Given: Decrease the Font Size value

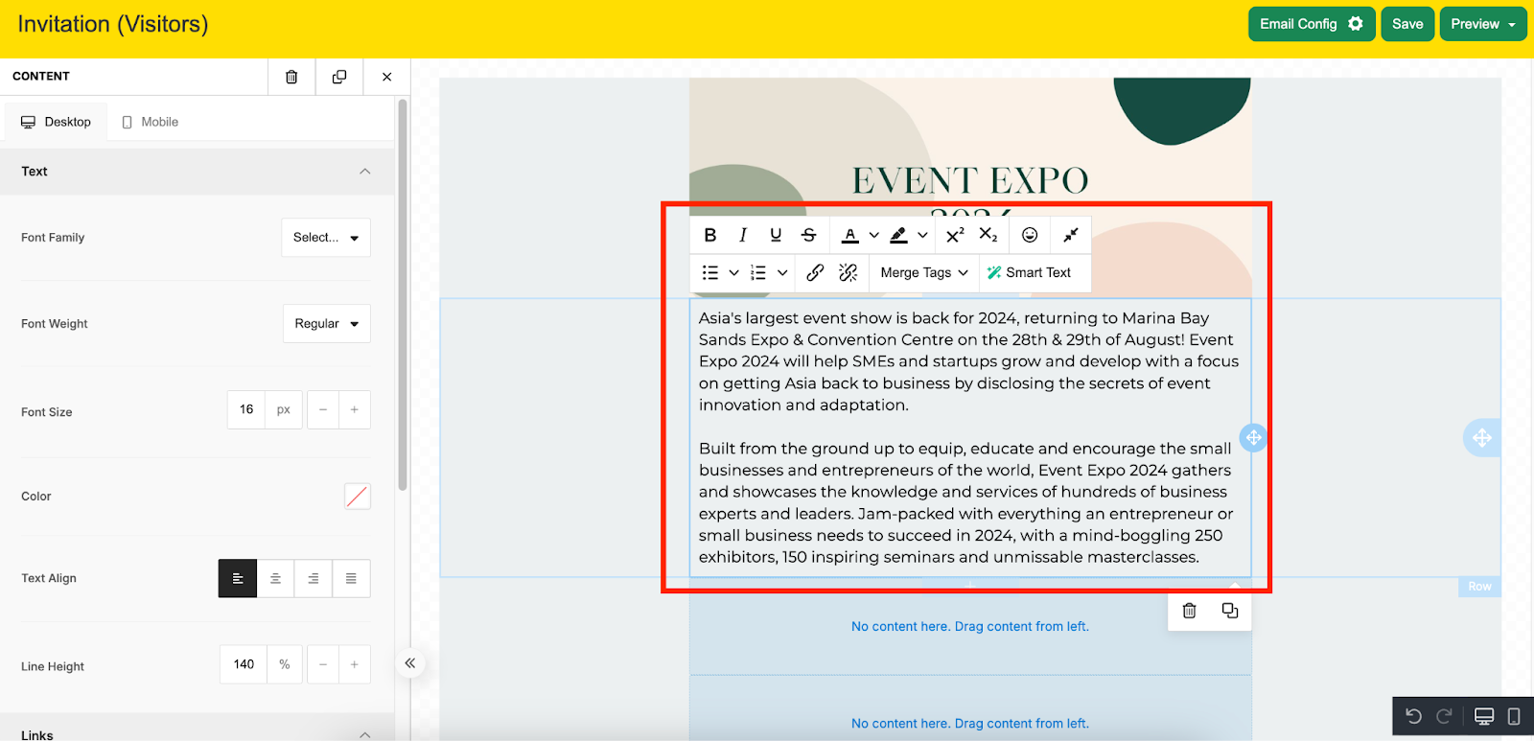Looking at the screenshot, I should pyautogui.click(x=323, y=410).
